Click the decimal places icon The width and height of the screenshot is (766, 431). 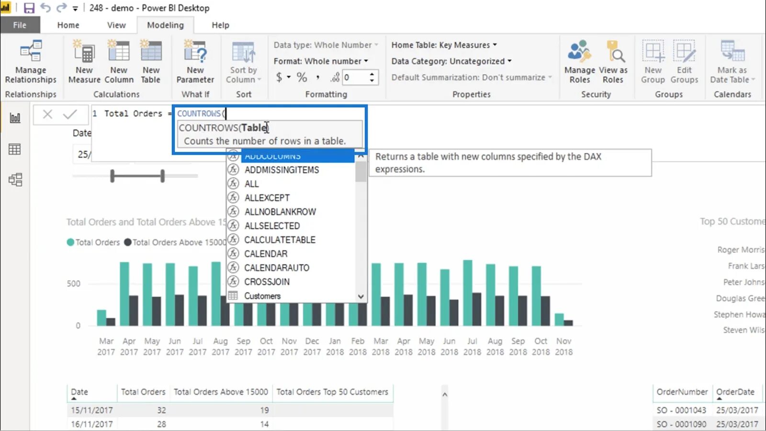[335, 77]
